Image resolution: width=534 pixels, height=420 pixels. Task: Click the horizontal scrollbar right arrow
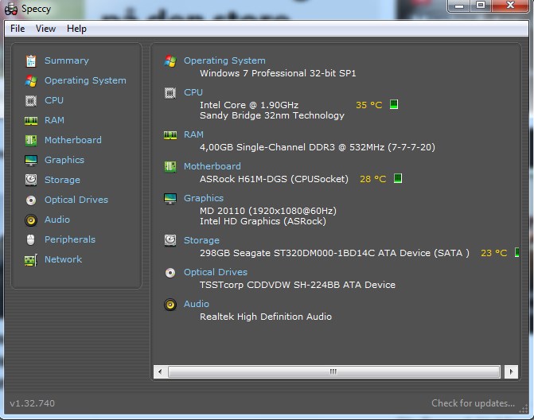(510, 371)
